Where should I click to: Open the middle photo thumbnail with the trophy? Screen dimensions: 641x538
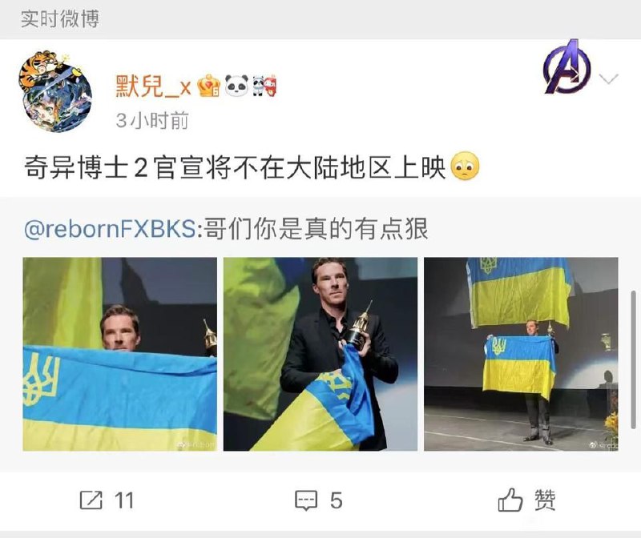[x=320, y=354]
